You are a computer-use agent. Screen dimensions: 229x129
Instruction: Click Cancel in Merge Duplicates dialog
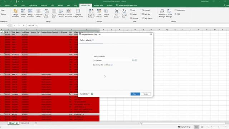pos(146,94)
